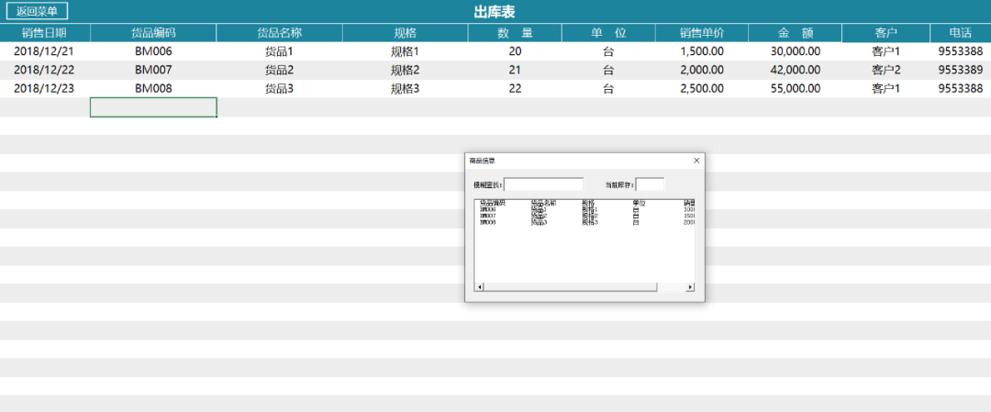Viewport: 991px width, 412px height.
Task: Select the BM007 row in the product list
Action: 514,216
